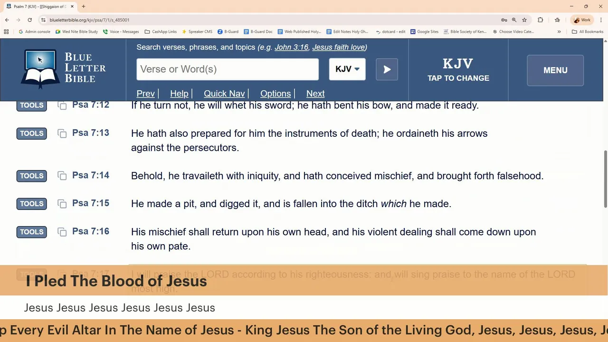Open TOOLS for Psa 7:12
This screenshot has width=608, height=342.
32,105
